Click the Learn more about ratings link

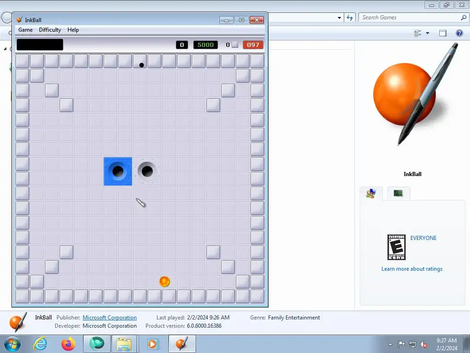(412, 269)
